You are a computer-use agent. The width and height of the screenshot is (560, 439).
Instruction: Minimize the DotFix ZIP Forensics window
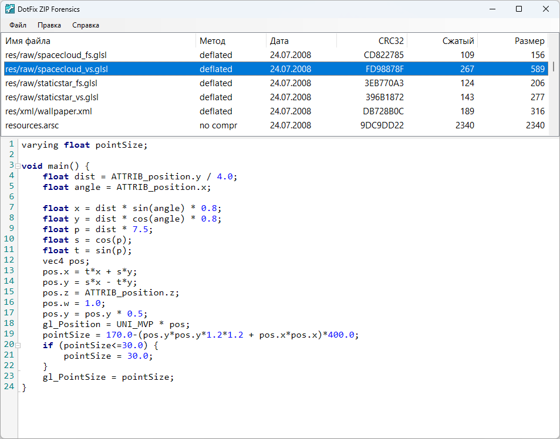pyautogui.click(x=492, y=9)
